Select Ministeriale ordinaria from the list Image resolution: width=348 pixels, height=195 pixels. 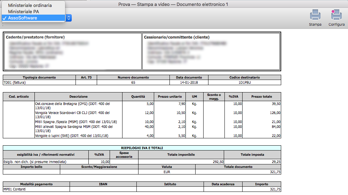(30, 6)
